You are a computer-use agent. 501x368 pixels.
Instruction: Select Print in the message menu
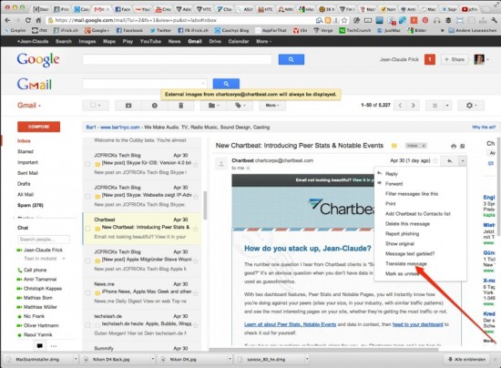coord(390,203)
